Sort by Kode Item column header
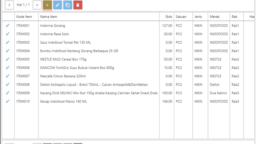 click(24, 17)
